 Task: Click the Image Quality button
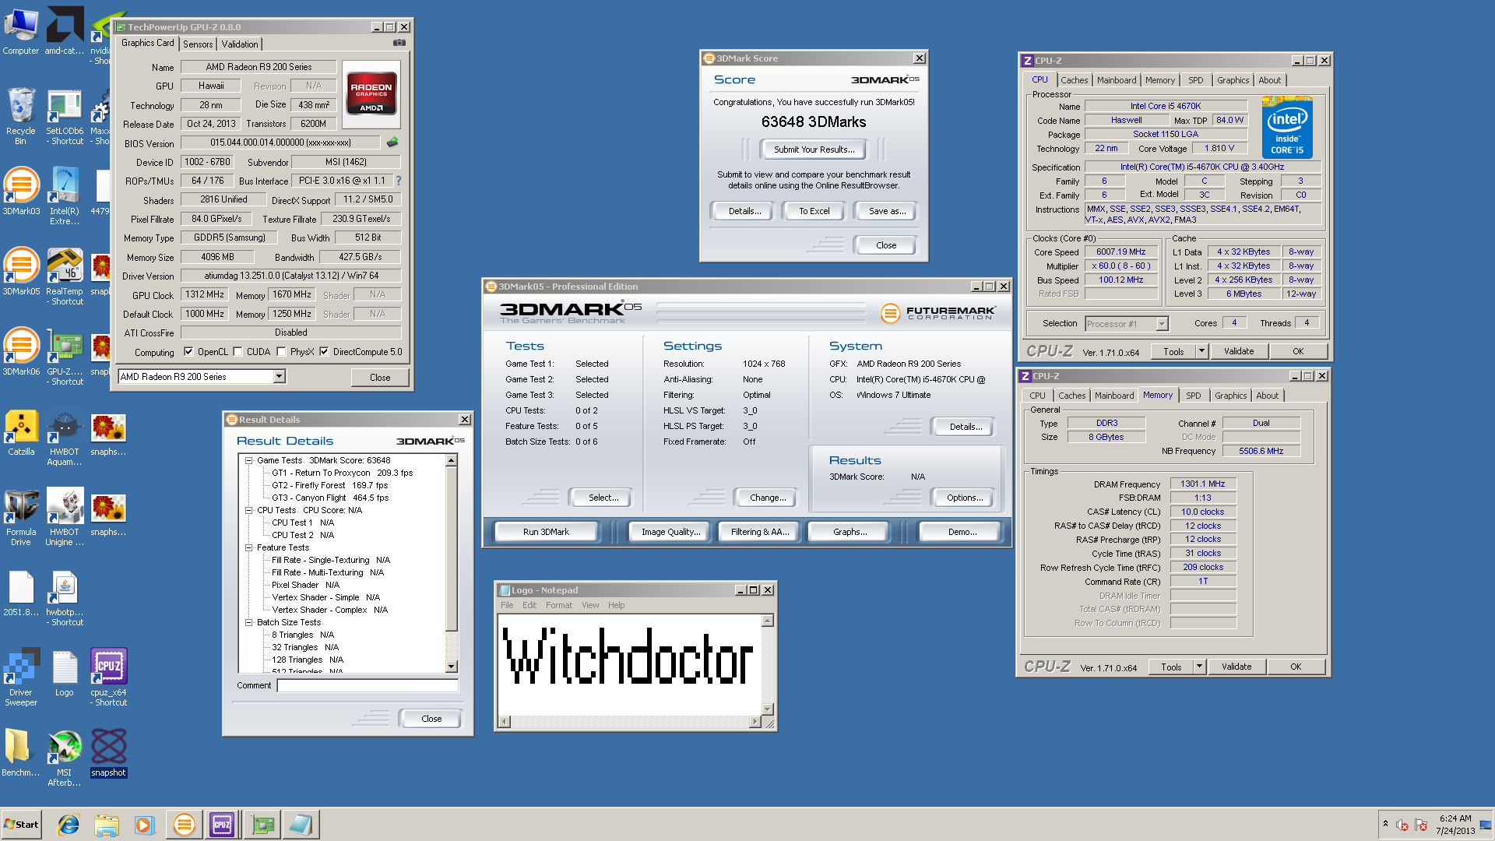click(670, 532)
